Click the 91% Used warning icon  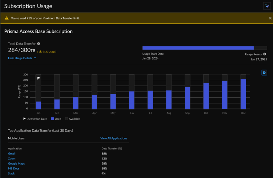40,52
